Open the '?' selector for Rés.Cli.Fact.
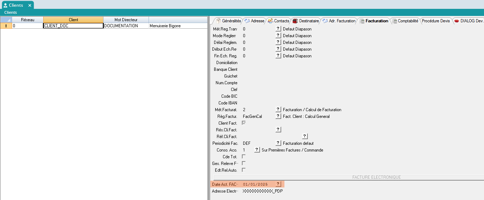Viewport: 484px width, 200px height. pos(278,130)
